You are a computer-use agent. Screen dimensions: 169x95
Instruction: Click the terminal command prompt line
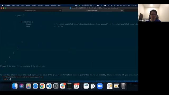coord(69,79)
